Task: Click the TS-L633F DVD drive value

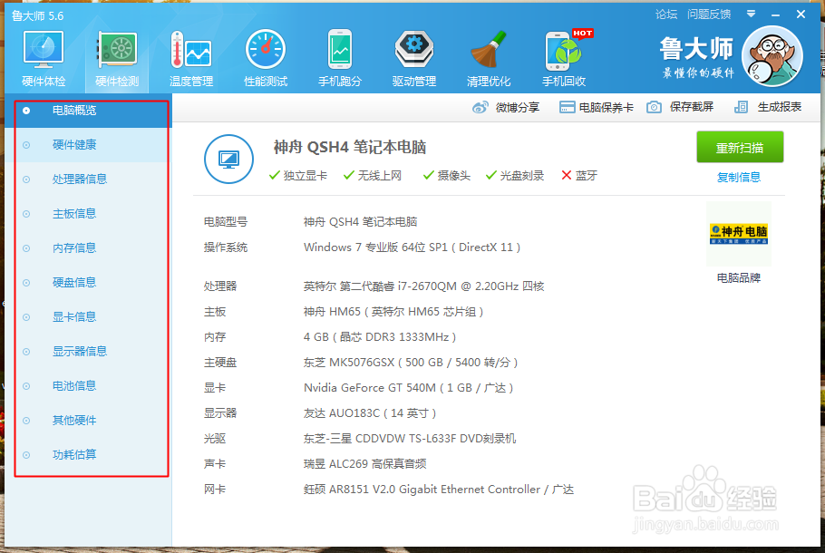Action: pos(410,439)
